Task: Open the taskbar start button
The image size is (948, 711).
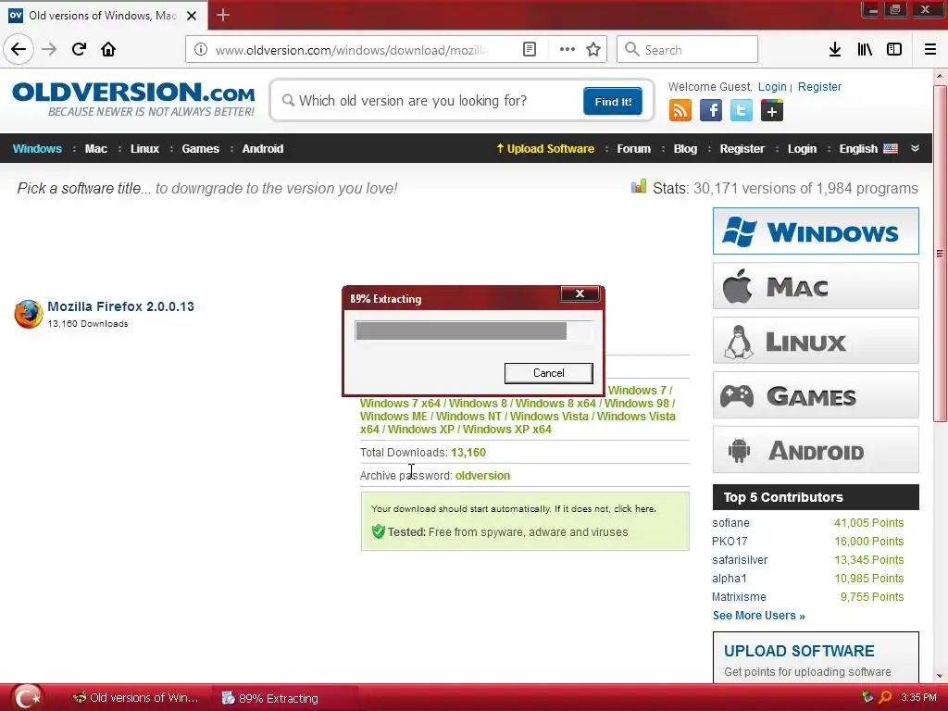Action: 27,698
